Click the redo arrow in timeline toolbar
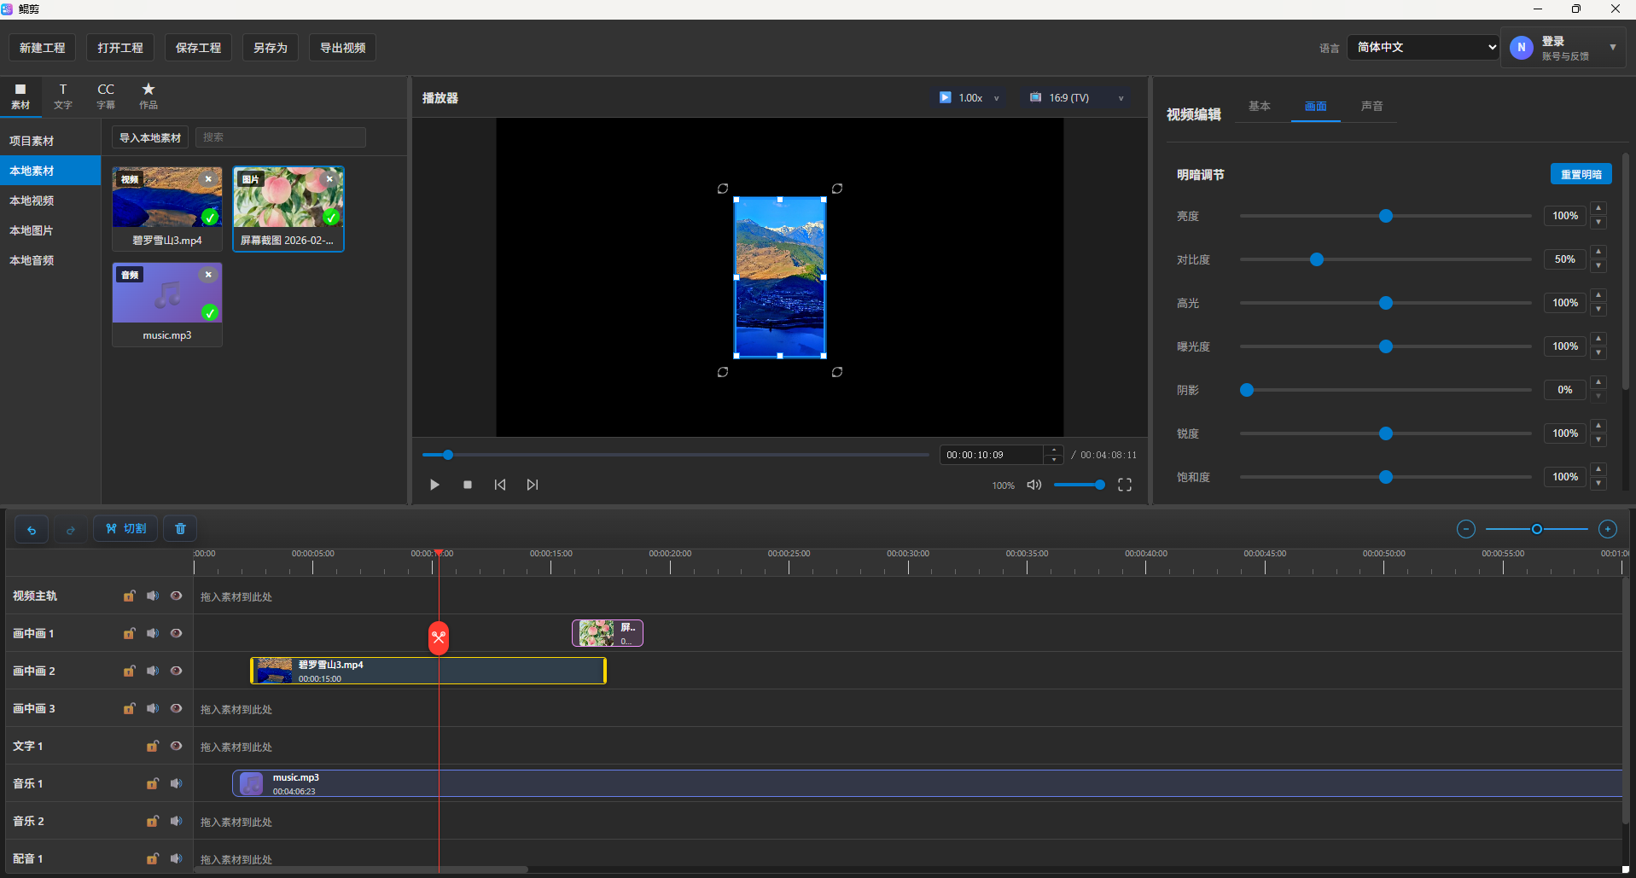Viewport: 1636px width, 878px height. point(71,529)
